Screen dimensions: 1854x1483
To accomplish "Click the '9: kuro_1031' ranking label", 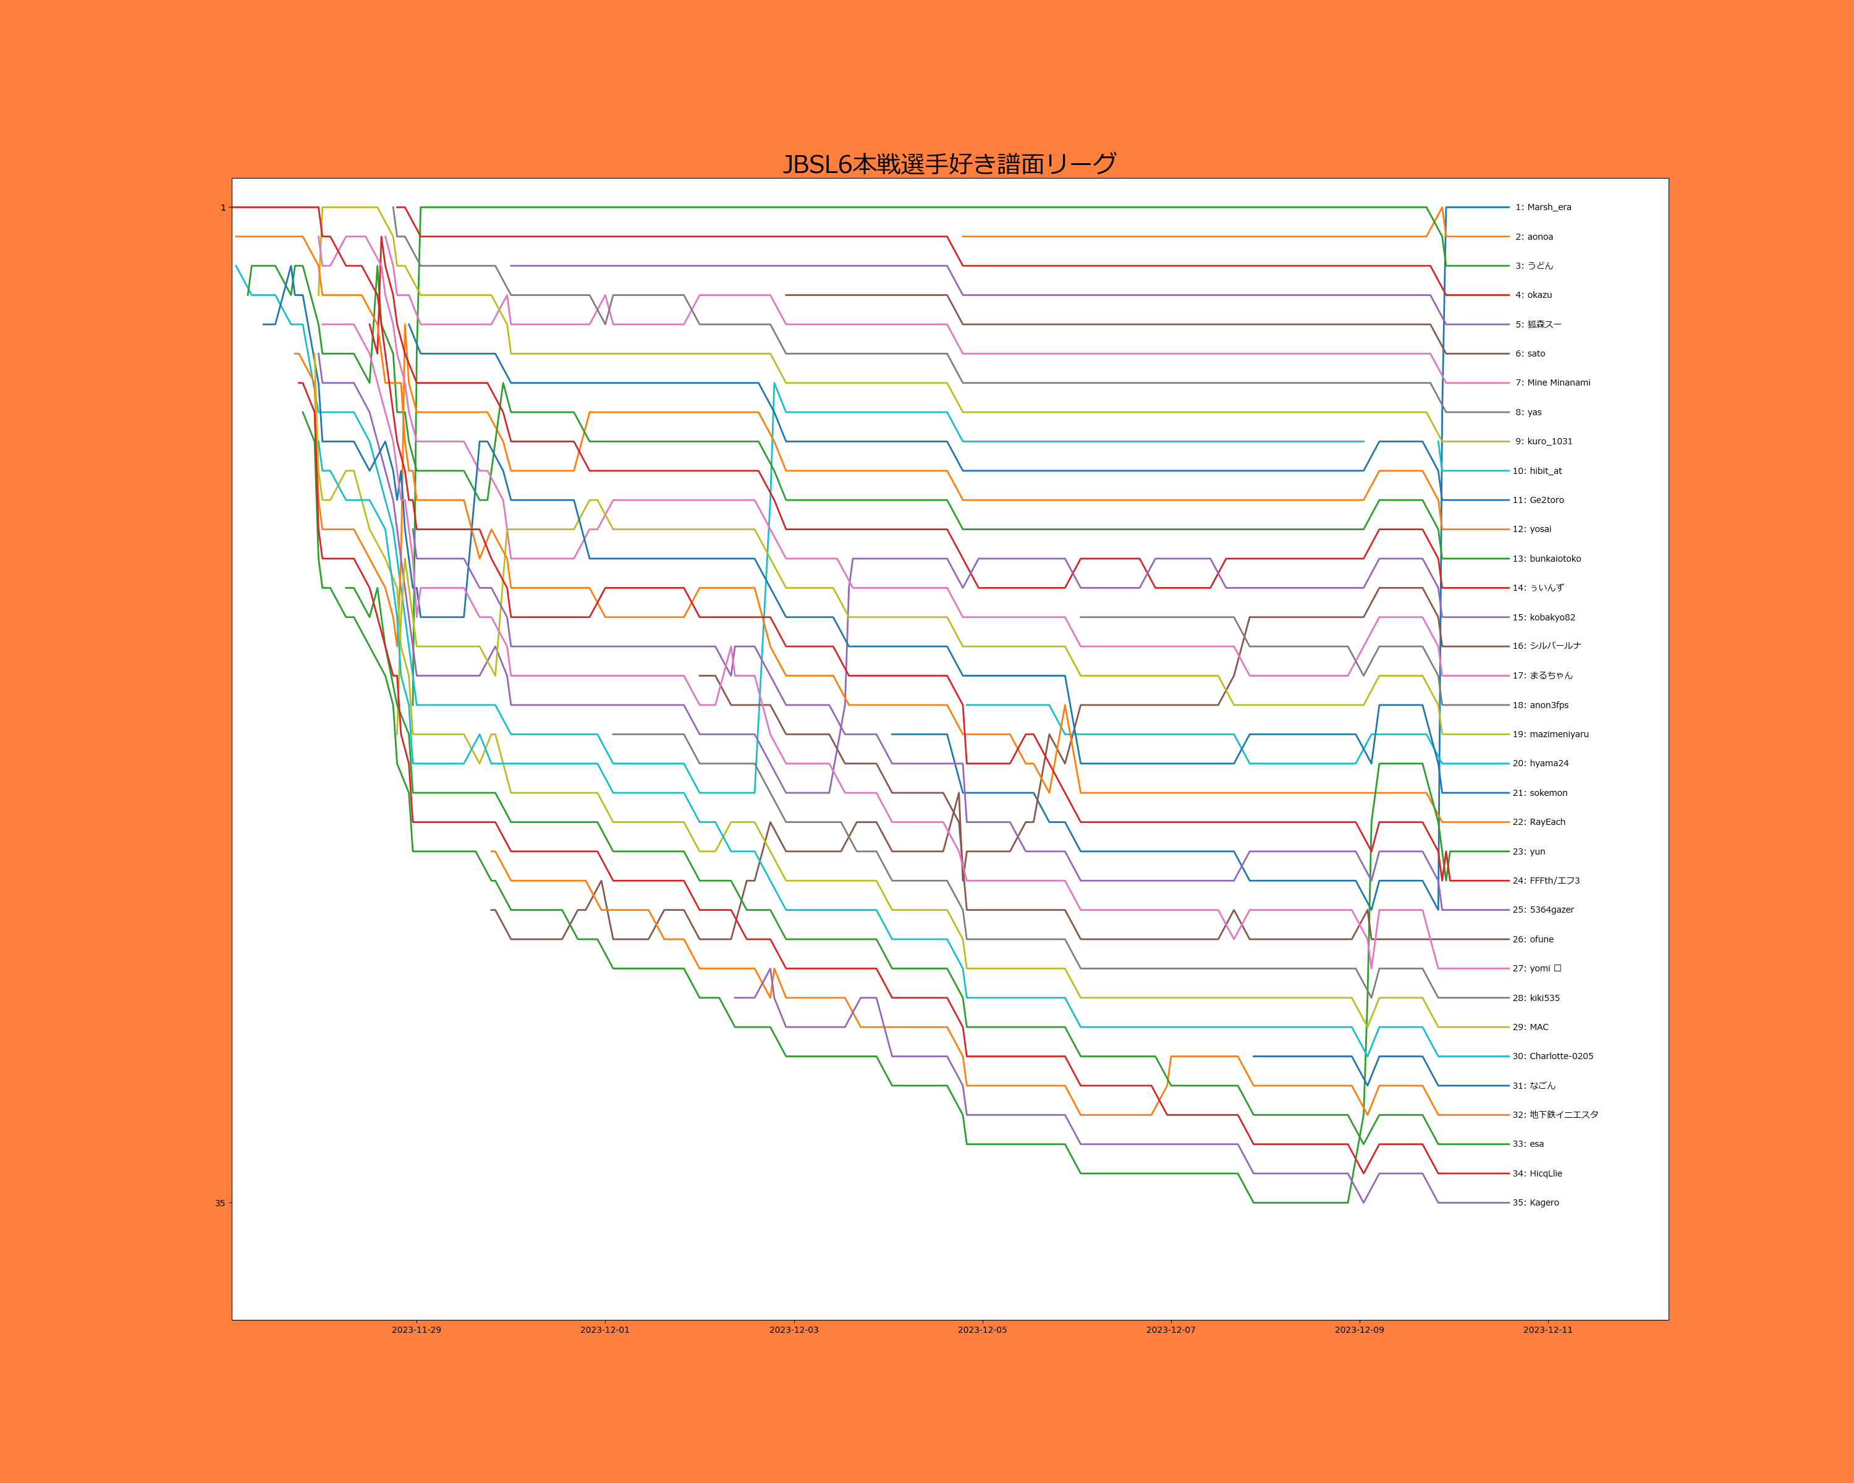I will pyautogui.click(x=1544, y=441).
